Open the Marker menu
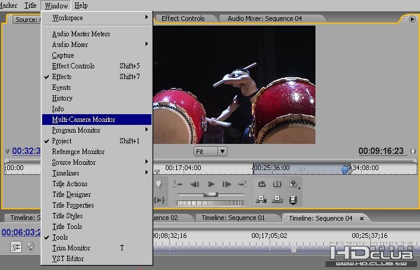 coord(8,5)
